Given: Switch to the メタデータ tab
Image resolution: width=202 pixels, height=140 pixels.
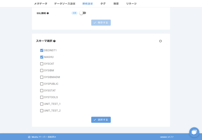Looking at the screenshot, I should [x=41, y=4].
